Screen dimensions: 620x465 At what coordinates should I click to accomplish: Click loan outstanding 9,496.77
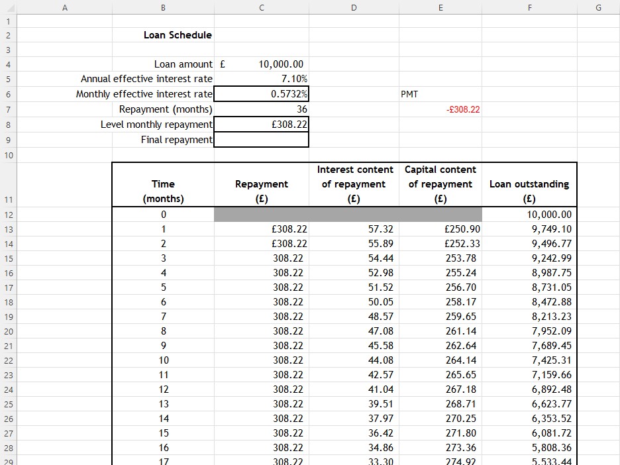pyautogui.click(x=552, y=244)
